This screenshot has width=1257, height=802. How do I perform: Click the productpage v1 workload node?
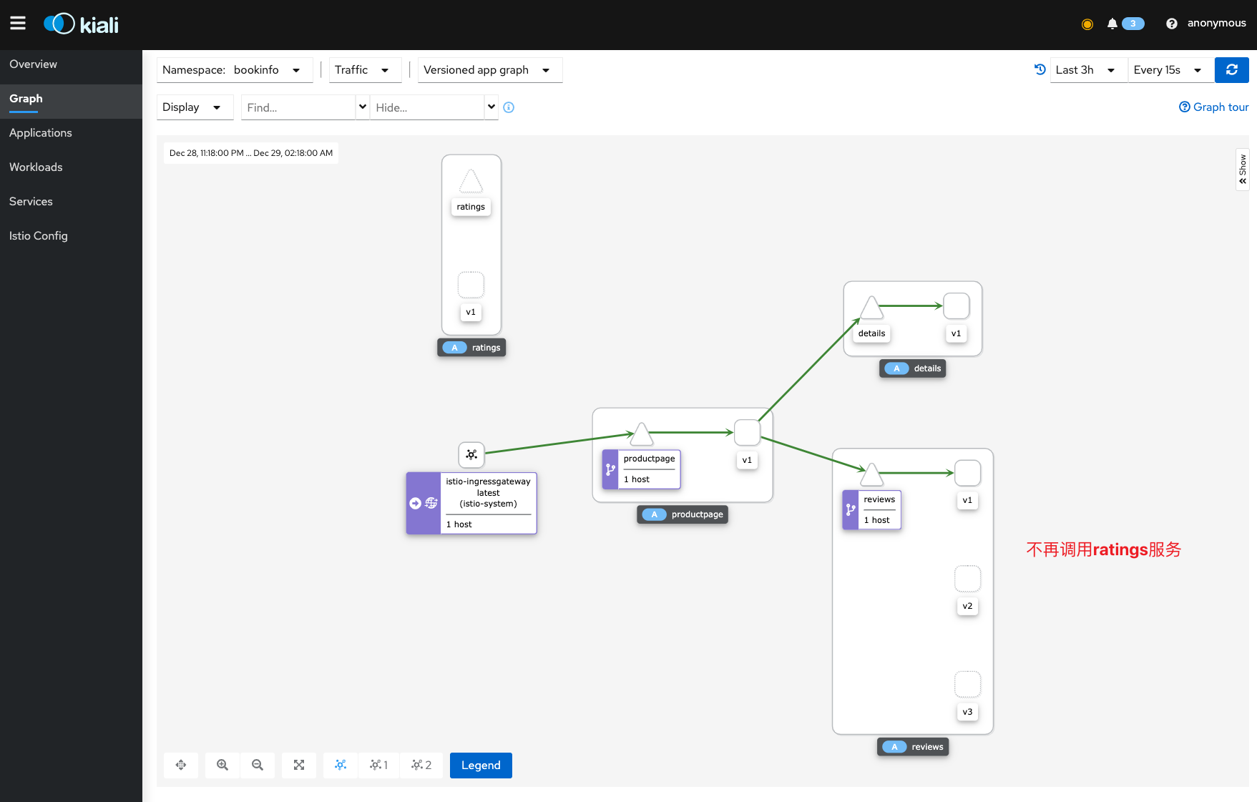(x=747, y=432)
